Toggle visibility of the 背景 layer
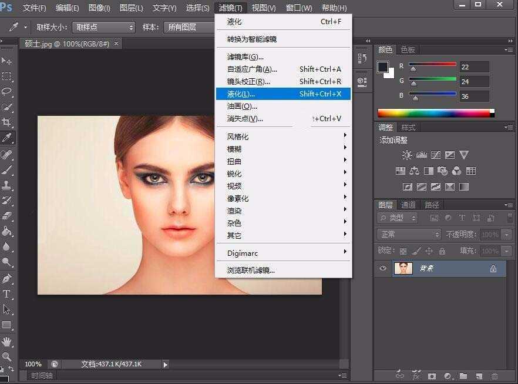The height and width of the screenshot is (384, 518). tap(383, 268)
